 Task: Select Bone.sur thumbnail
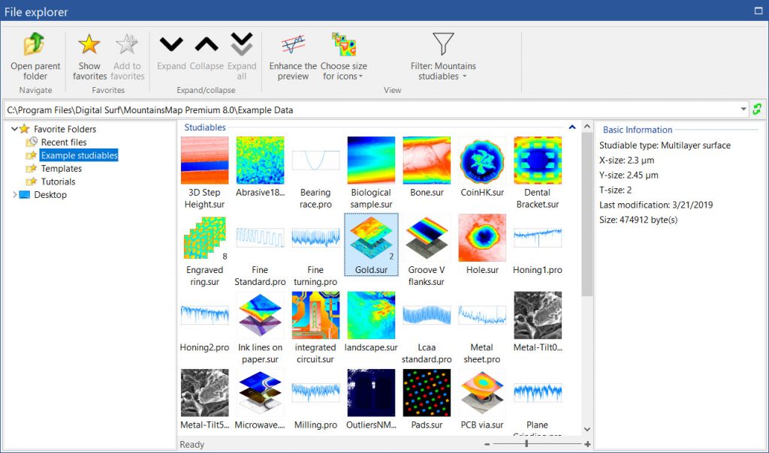click(427, 160)
